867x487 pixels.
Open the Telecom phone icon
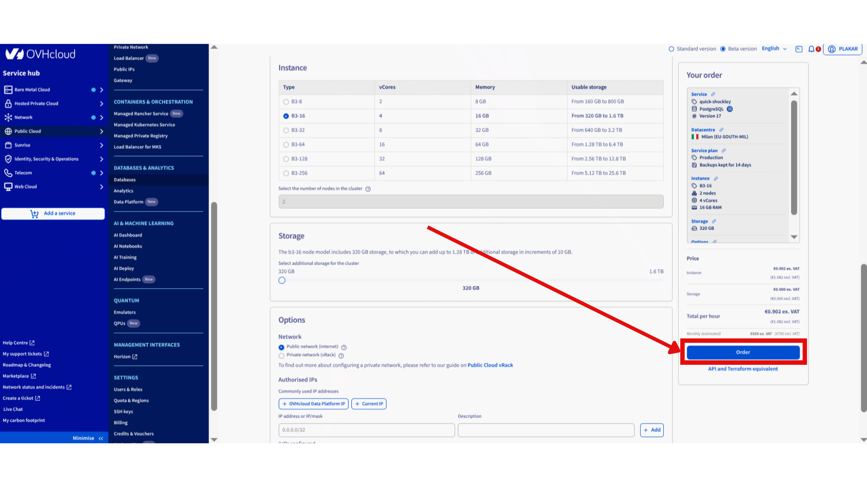pos(8,173)
